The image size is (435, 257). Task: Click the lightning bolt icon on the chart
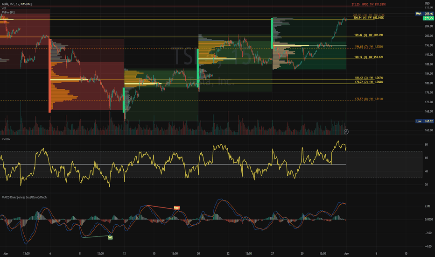(x=346, y=132)
